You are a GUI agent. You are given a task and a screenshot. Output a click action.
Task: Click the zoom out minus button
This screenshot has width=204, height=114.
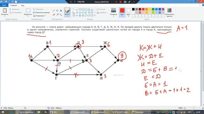click(185, 108)
